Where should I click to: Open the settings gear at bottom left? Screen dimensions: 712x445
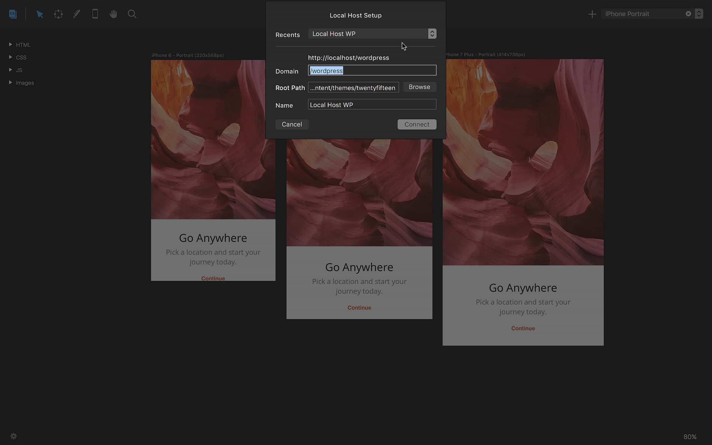14,436
